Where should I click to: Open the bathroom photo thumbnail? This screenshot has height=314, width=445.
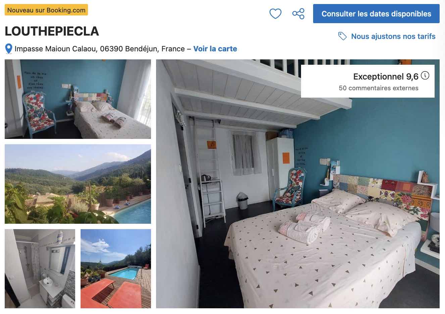pyautogui.click(x=40, y=269)
